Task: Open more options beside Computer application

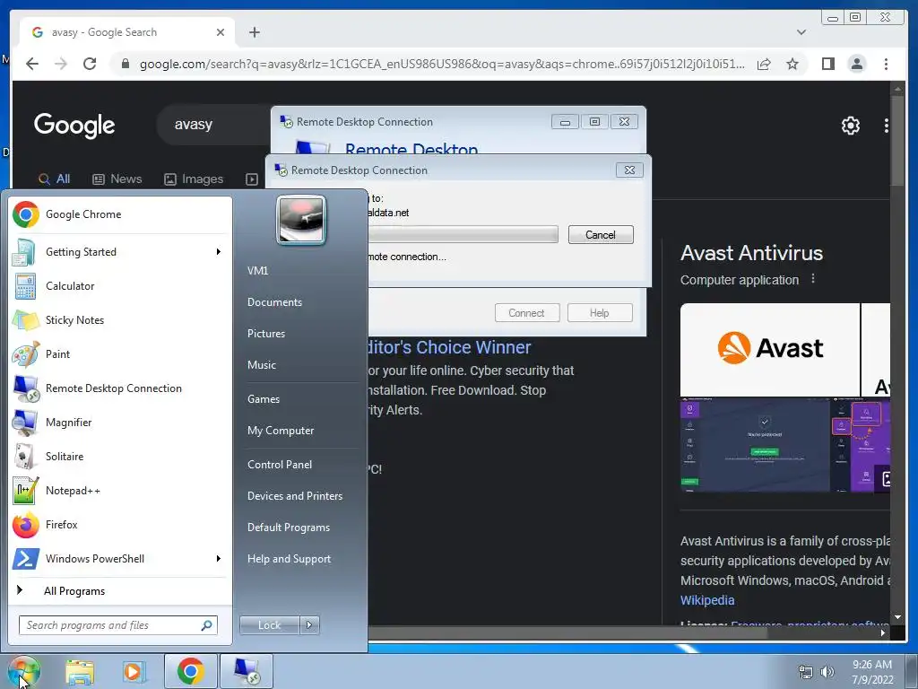Action: point(812,279)
